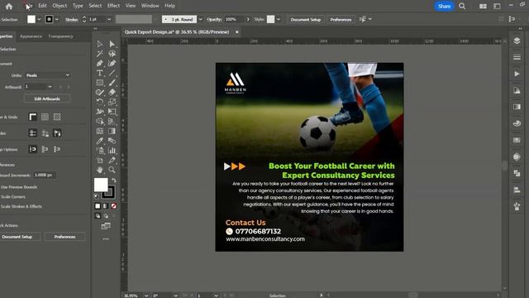Open Edit Toolbar three-dots button
529x298 pixels.
106,239
